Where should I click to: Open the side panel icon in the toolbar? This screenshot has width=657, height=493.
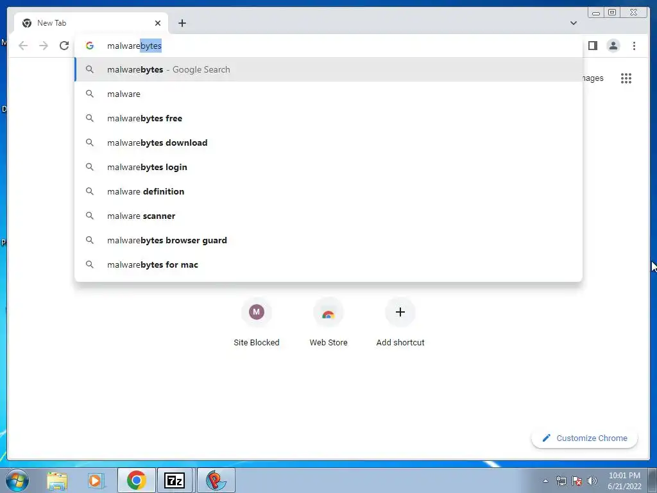click(x=592, y=46)
